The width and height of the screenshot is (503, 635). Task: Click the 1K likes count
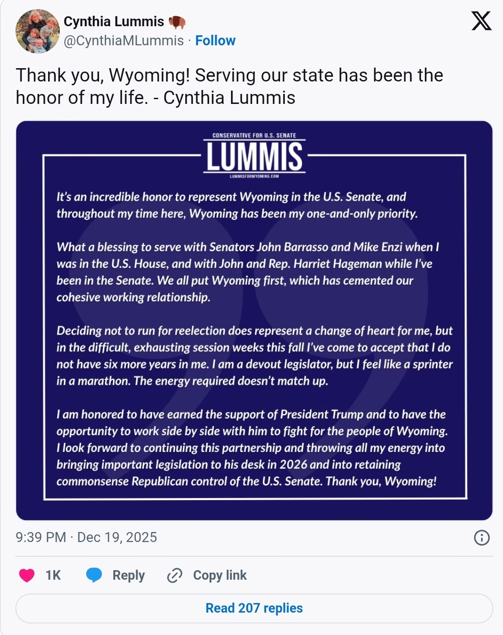[53, 575]
